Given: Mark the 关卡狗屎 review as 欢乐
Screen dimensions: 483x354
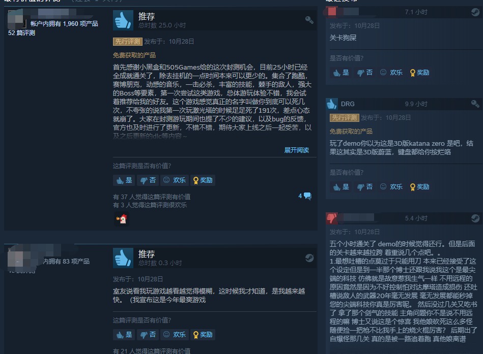Looking at the screenshot, I should click(391, 73).
